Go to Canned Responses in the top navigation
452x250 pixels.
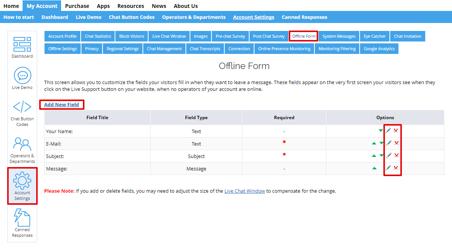(x=304, y=17)
